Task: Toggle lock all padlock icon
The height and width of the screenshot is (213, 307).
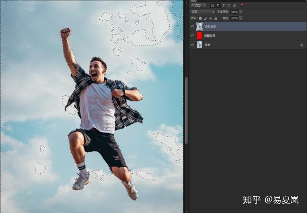Action: click(x=215, y=18)
